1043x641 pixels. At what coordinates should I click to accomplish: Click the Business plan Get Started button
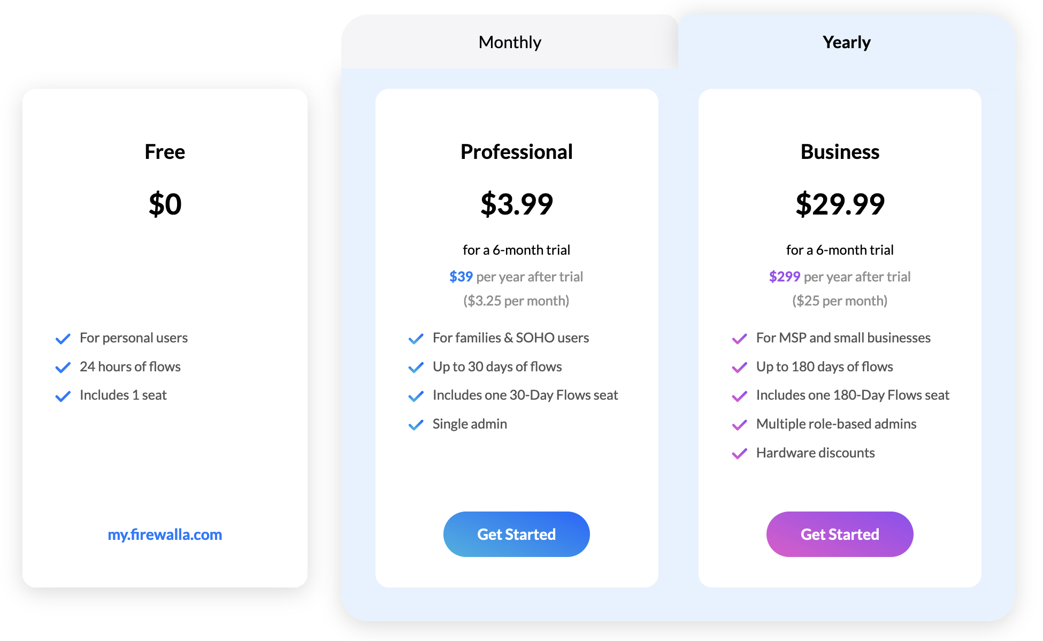pyautogui.click(x=840, y=534)
